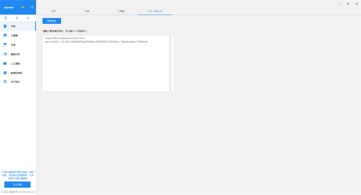
Task: Select 任务 in the left sidebar
Action: [18, 26]
